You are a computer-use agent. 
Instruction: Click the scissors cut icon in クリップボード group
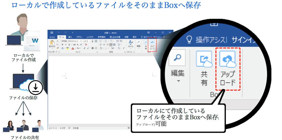57,41
